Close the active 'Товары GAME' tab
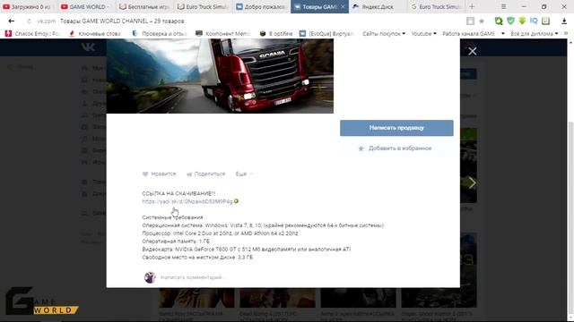Image resolution: width=574 pixels, height=322 pixels. (x=343, y=6)
